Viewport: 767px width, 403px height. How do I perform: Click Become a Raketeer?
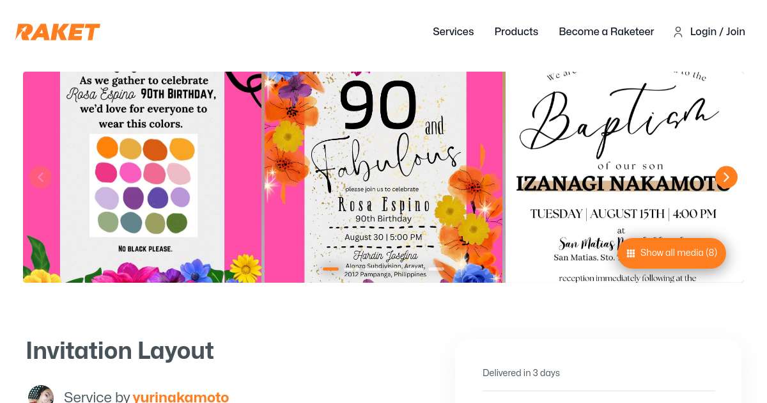pyautogui.click(x=606, y=32)
